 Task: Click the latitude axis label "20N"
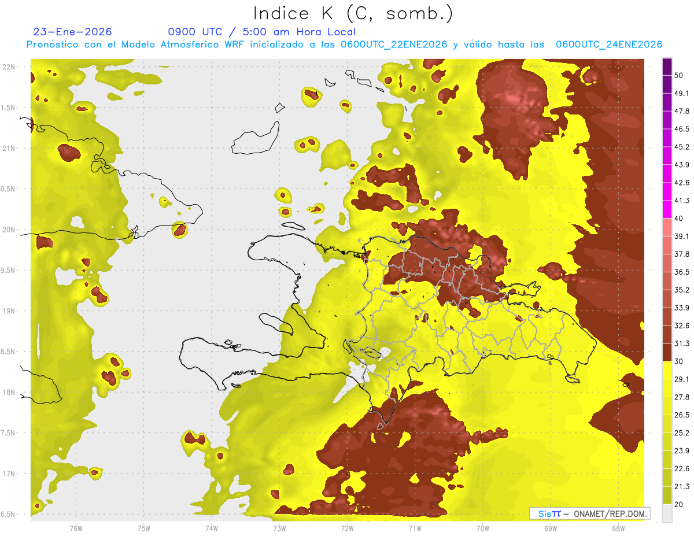pyautogui.click(x=9, y=230)
